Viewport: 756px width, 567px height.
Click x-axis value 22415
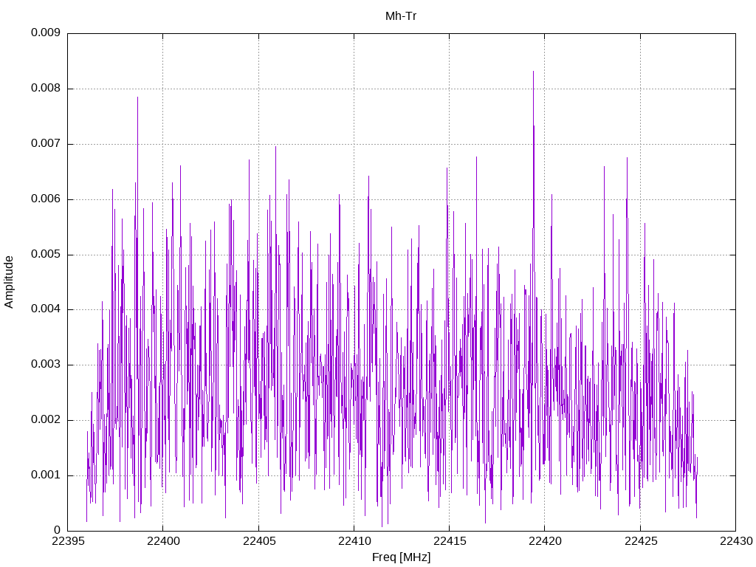coord(450,541)
